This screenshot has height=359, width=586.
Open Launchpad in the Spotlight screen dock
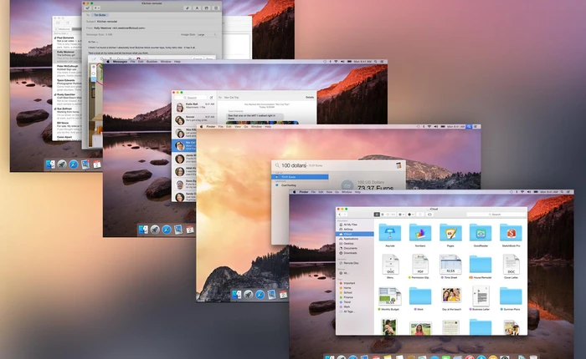tap(248, 295)
